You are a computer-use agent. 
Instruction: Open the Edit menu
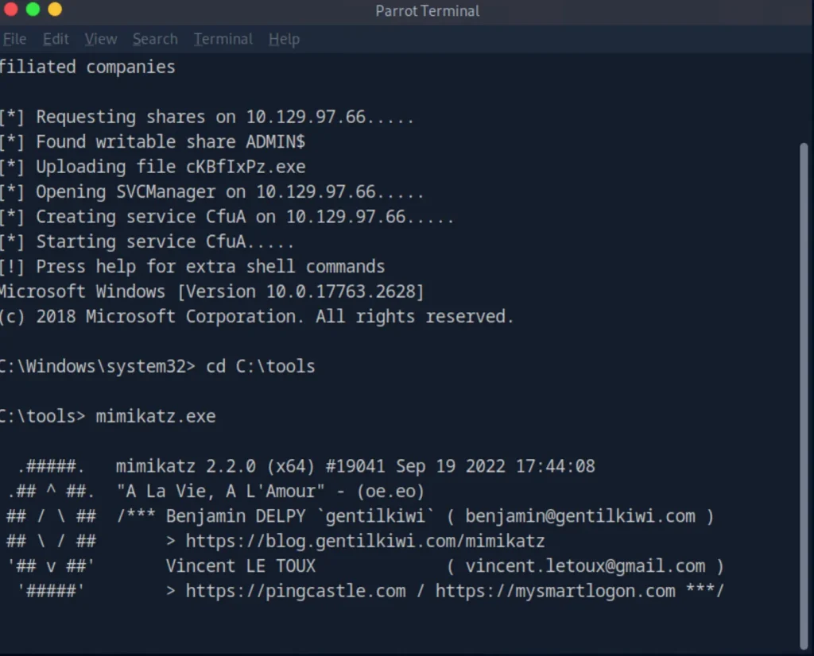56,39
